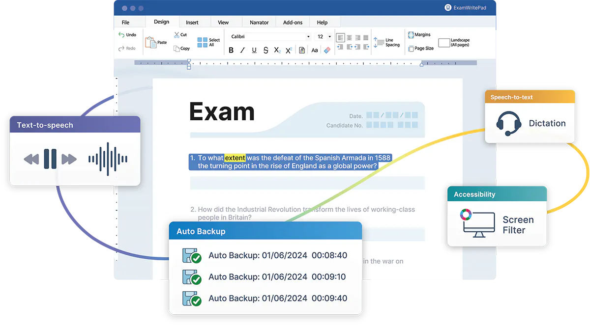Open the Page Size options
This screenshot has width=590, height=328.
tap(421, 49)
